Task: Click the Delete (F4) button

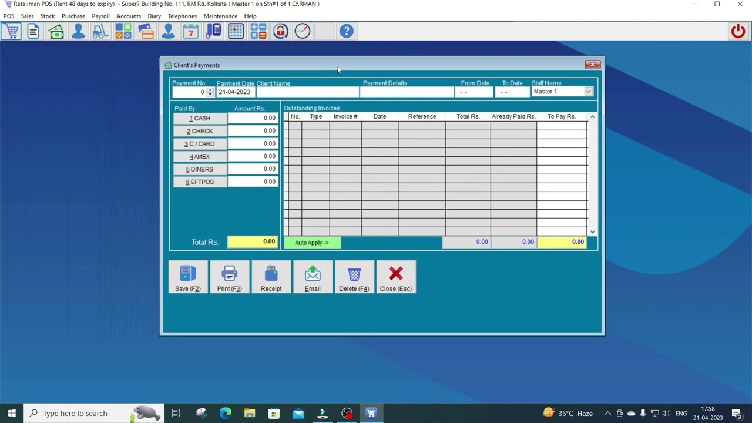Action: pos(354,277)
